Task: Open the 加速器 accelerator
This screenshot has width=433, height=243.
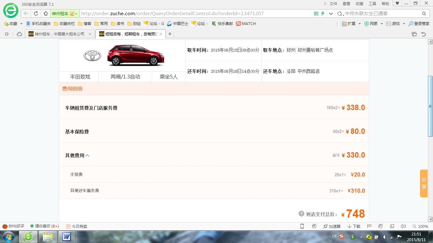Action: coord(332,226)
